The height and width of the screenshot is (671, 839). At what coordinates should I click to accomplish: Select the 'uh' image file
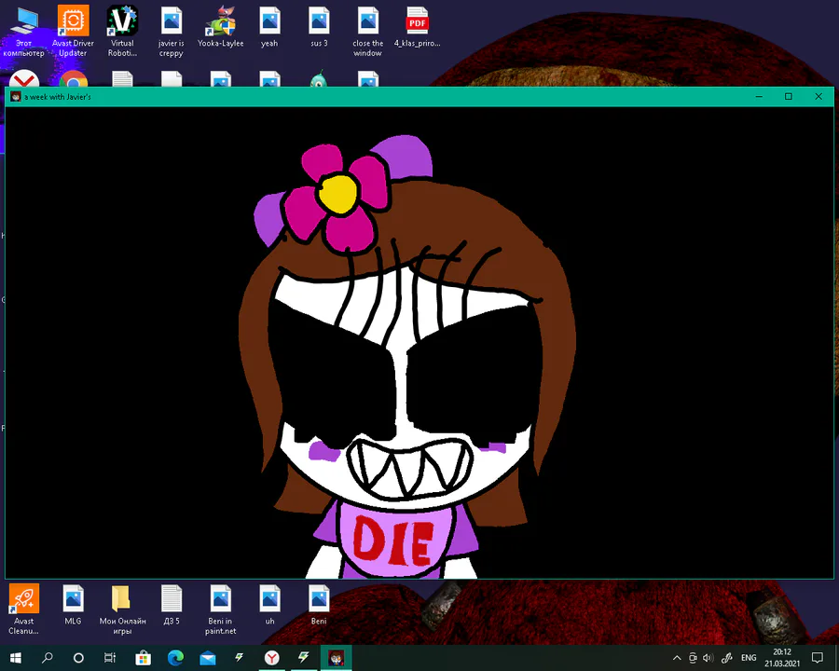[269, 605]
